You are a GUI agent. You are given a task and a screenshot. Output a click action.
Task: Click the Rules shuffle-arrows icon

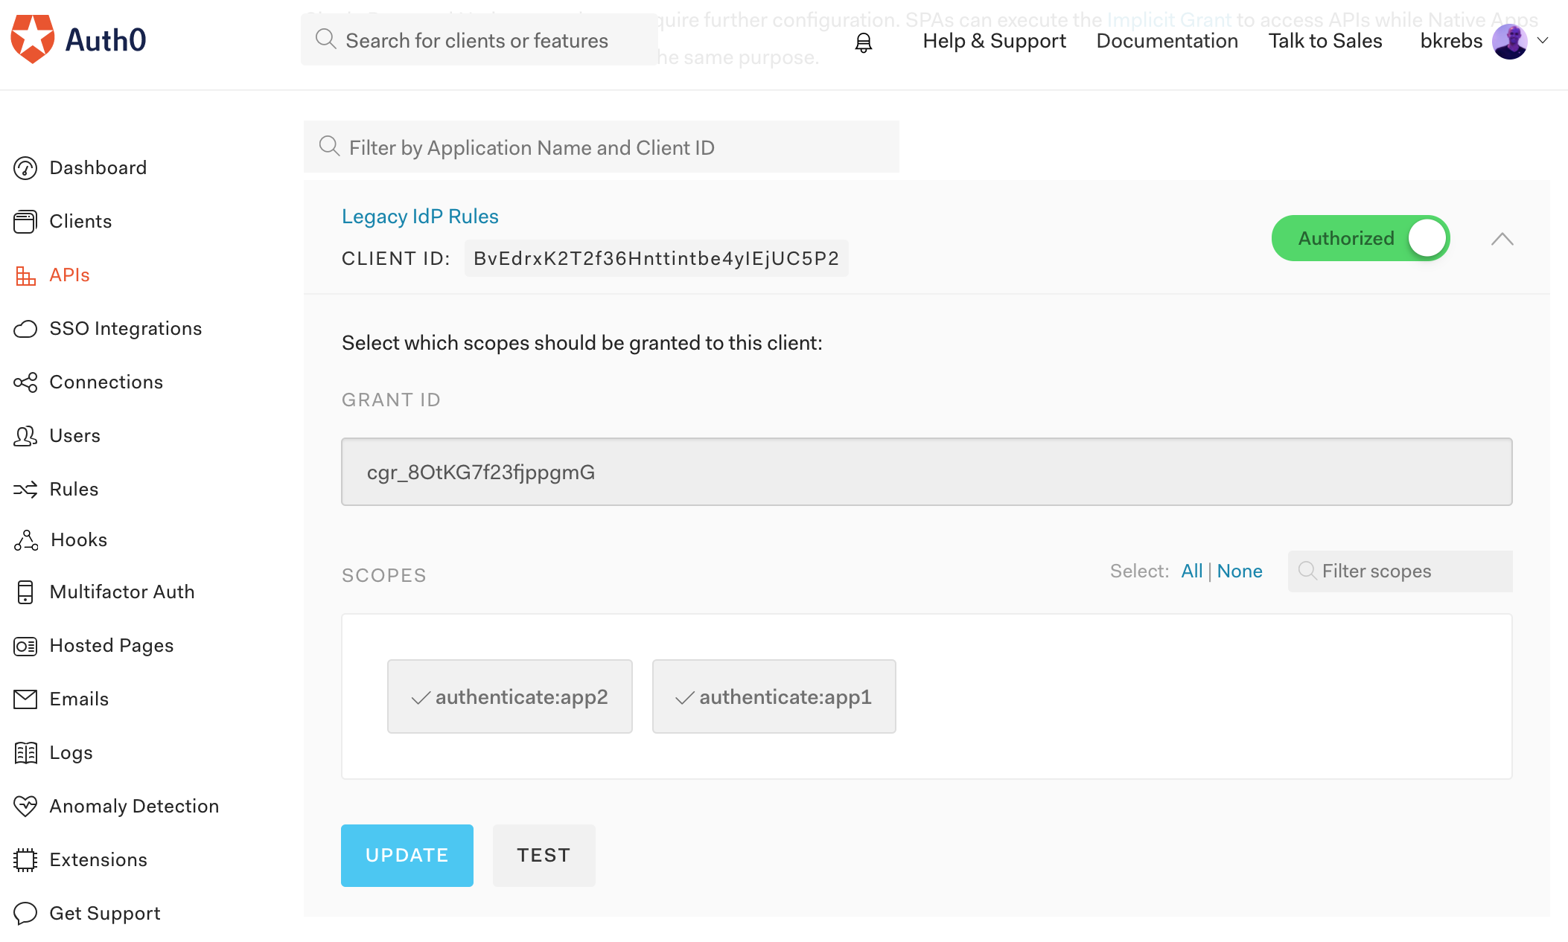click(25, 490)
